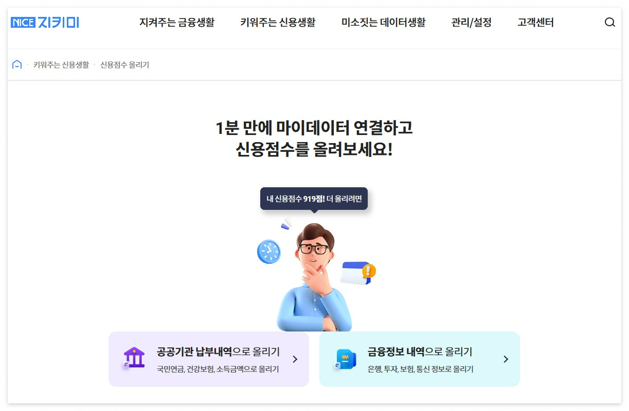The height and width of the screenshot is (411, 629).
Task: Open the 지켜주는 금융생활 menu
Action: [x=177, y=23]
